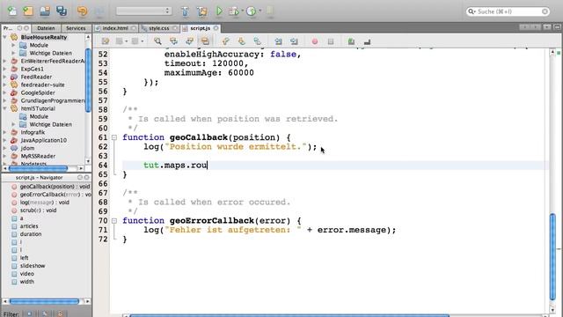Click the Find Next Occurrence icon

tap(189, 41)
